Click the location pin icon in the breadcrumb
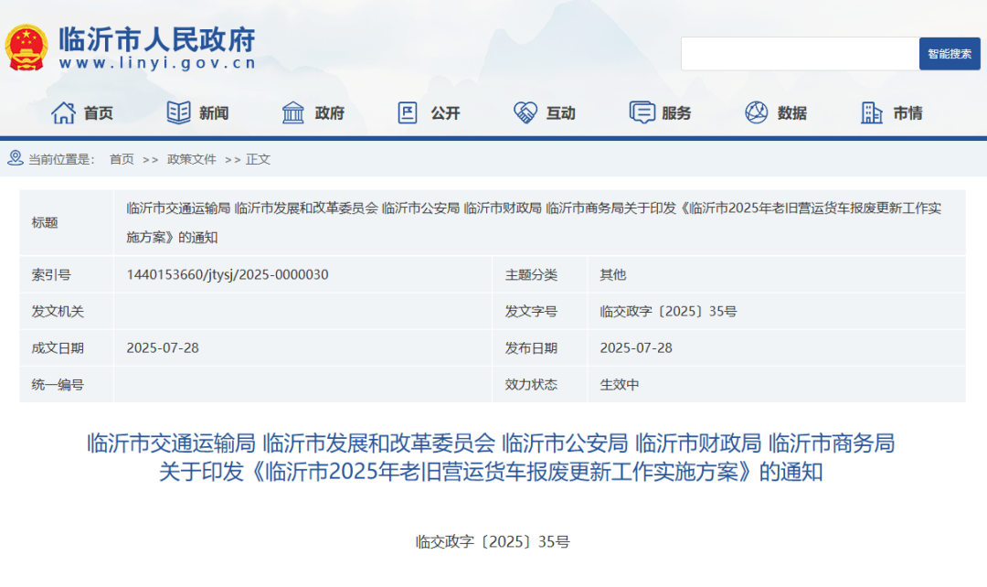Screen dimensions: 987x587 (16, 158)
